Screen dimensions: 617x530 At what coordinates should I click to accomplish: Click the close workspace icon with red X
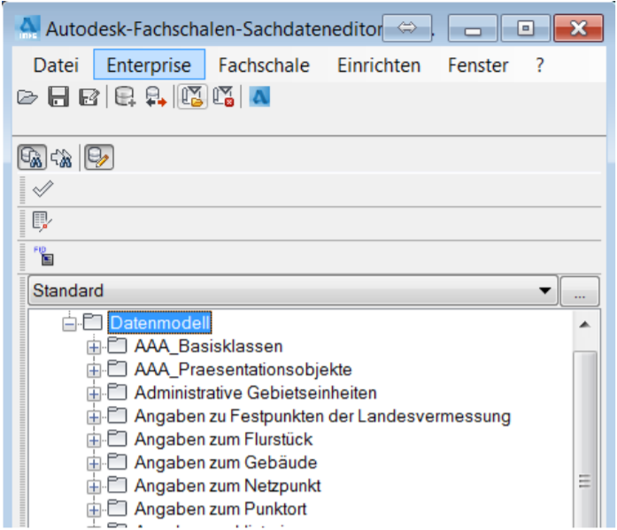click(223, 96)
